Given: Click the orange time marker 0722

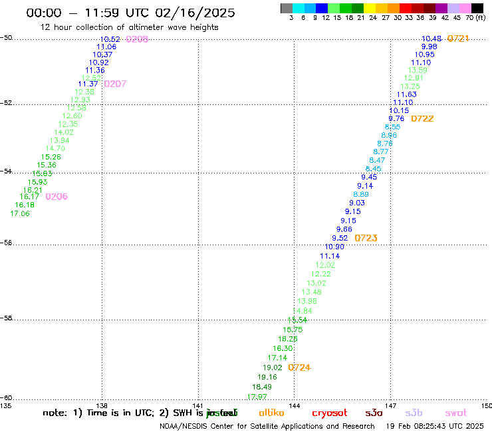Looking at the screenshot, I should click(422, 118).
